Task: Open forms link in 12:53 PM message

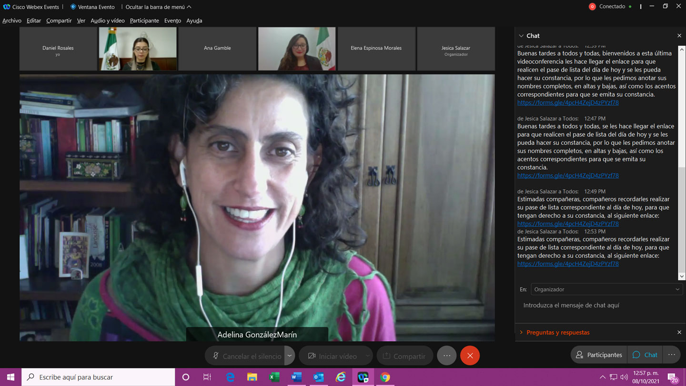Action: click(568, 264)
